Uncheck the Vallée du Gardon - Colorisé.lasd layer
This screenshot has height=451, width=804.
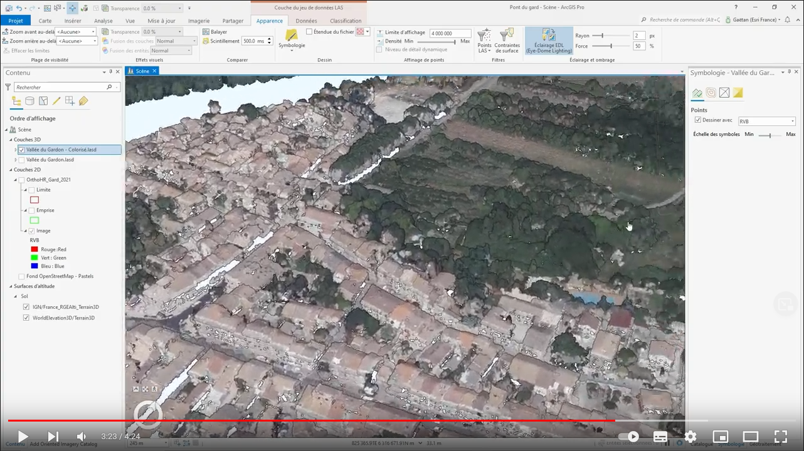click(x=22, y=150)
